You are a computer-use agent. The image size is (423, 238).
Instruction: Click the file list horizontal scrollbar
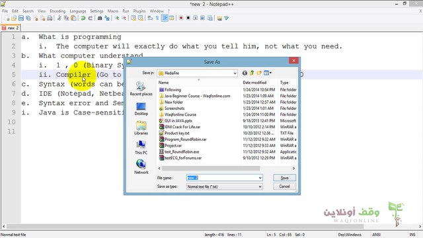pos(211,169)
